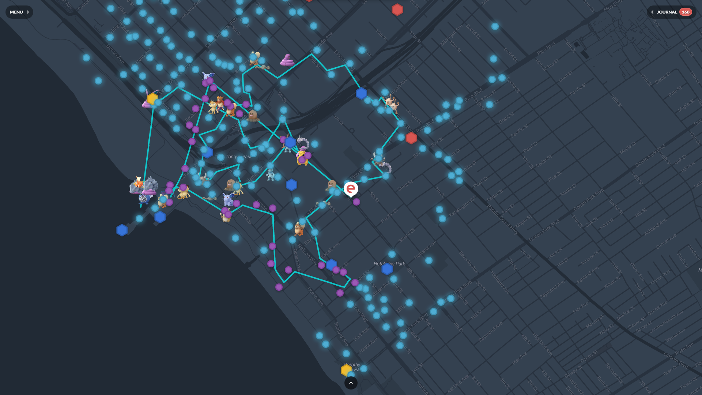Select the red hexagon near Lincoln Blvd and Pico Blvd
The image size is (702, 395).
[x=411, y=138]
